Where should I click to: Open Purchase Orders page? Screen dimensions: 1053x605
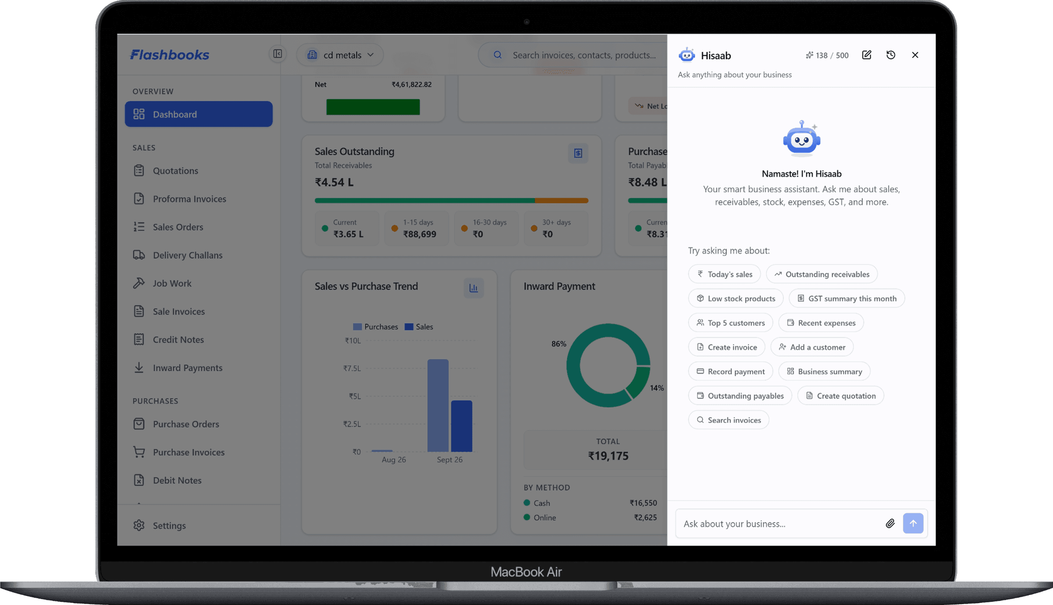click(199, 424)
